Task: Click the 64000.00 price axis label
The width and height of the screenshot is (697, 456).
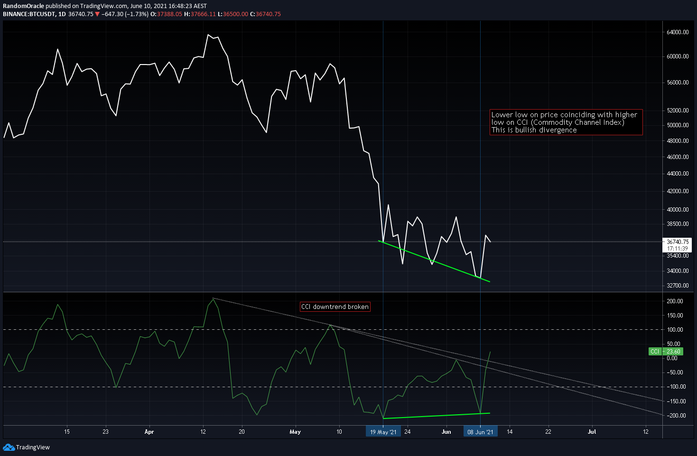Action: pos(678,32)
